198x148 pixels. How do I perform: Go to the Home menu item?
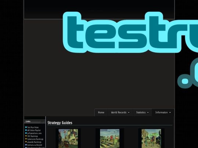[101, 113]
